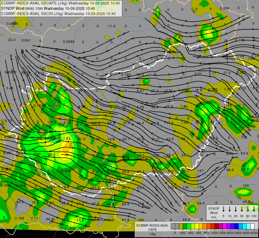Click the map value 64.4
259x238 pixels.
140,123
